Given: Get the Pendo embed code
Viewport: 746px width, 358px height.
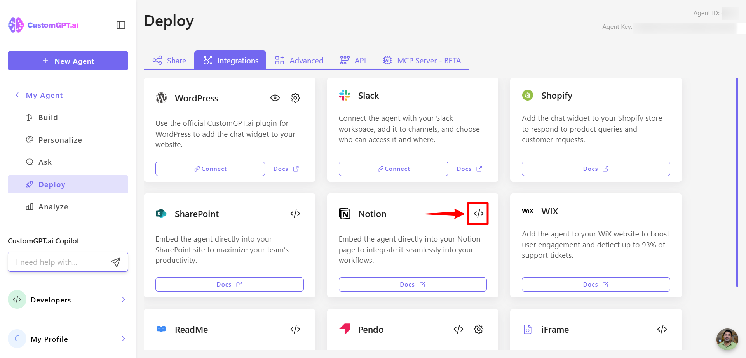Looking at the screenshot, I should click(458, 329).
